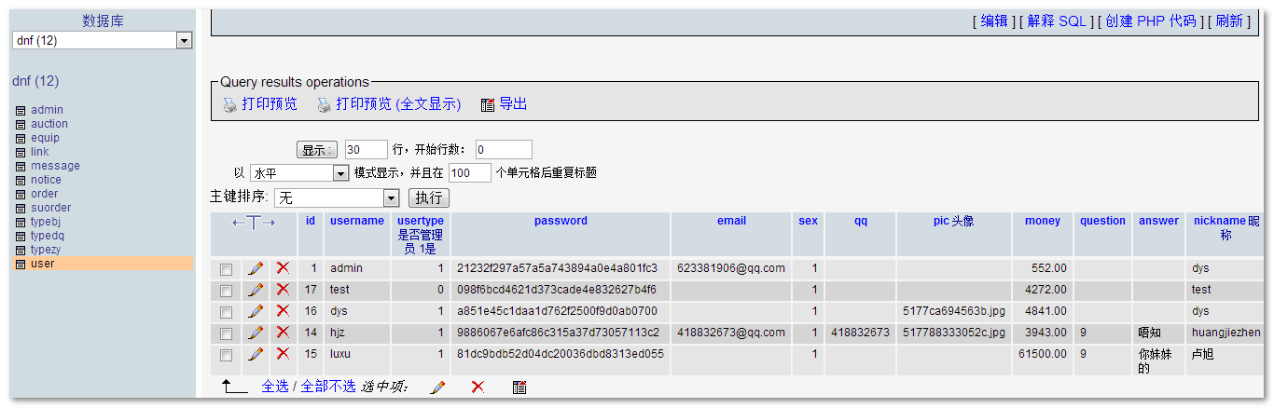
Task: Focus the row count field showing 30
Action: click(366, 150)
